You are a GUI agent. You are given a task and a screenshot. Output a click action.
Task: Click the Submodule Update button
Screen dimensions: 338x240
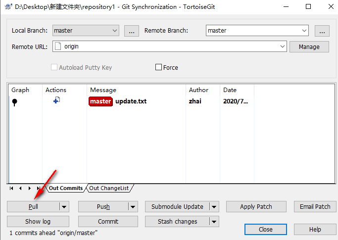click(177, 206)
